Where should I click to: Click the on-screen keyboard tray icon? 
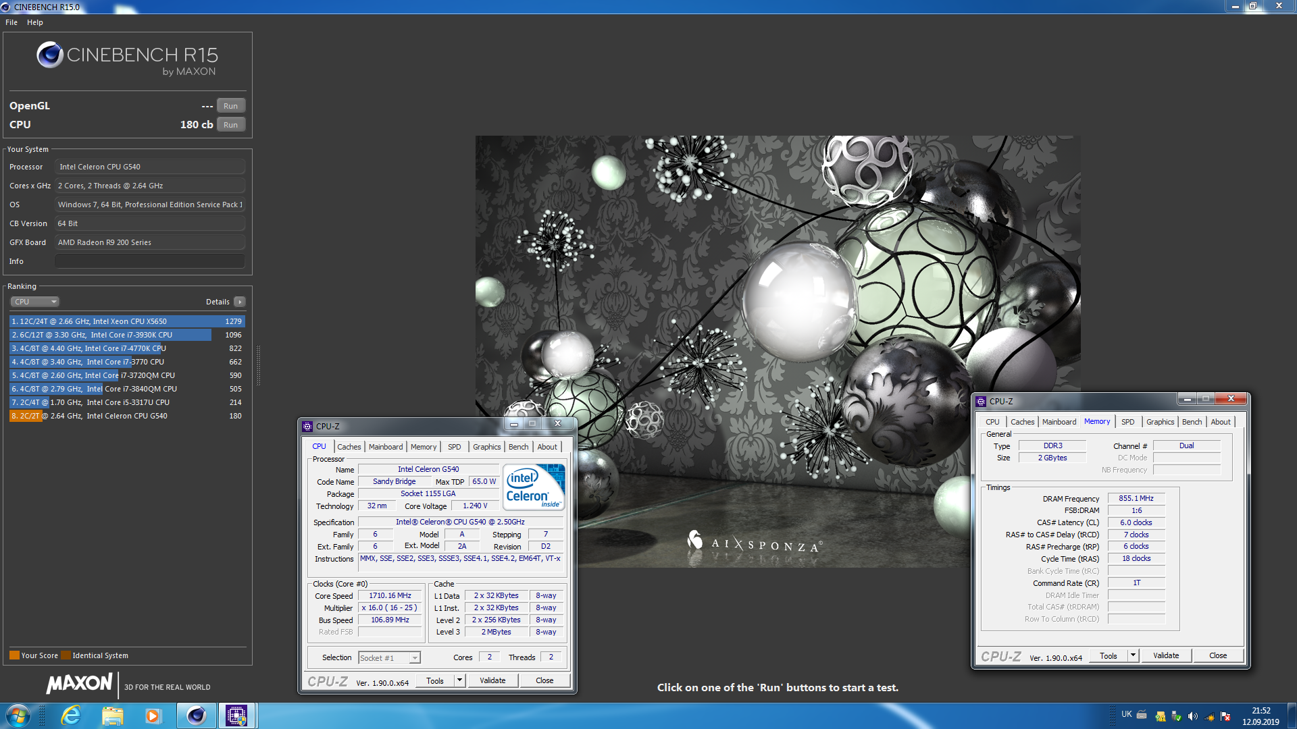1142,714
